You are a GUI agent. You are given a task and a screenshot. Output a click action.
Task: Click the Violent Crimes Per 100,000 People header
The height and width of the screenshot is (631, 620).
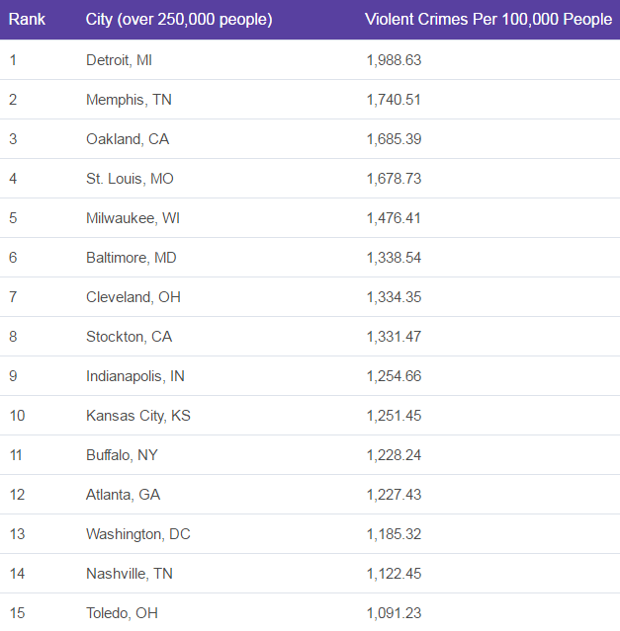(x=487, y=20)
